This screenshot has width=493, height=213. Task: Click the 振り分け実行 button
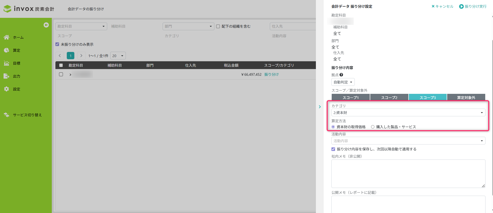pos(473,6)
